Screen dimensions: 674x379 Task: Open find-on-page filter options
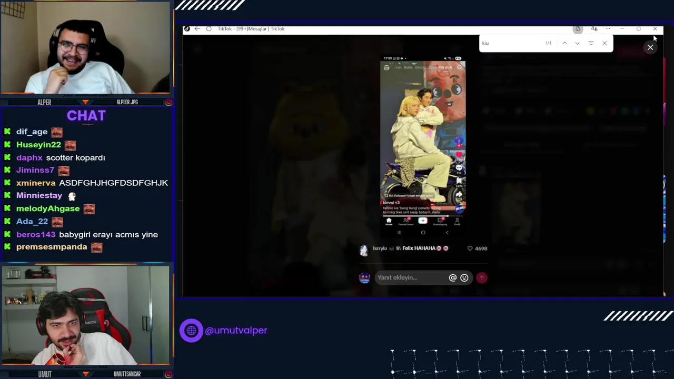[591, 43]
